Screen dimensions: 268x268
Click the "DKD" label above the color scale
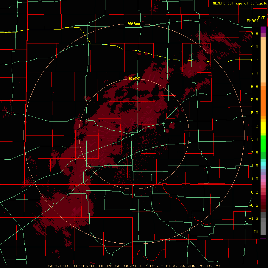coord(262,18)
